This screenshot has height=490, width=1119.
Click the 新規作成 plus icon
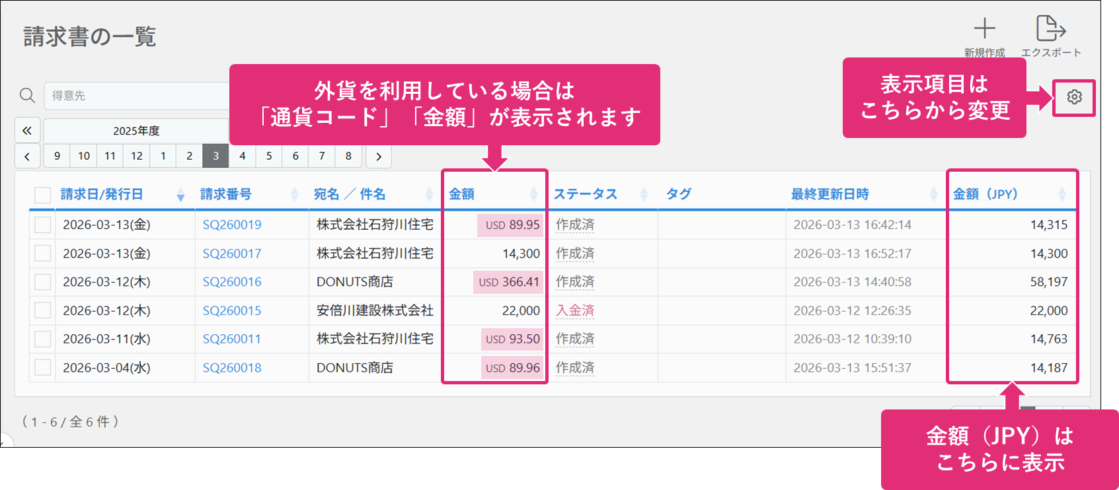[984, 29]
